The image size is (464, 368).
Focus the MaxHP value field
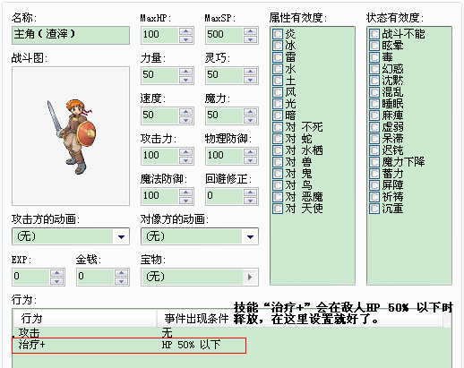tap(160, 35)
